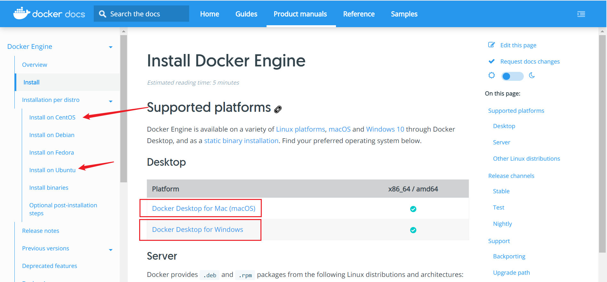Image resolution: width=607 pixels, height=282 pixels.
Task: Jump to Release channels
Action: [x=511, y=176]
